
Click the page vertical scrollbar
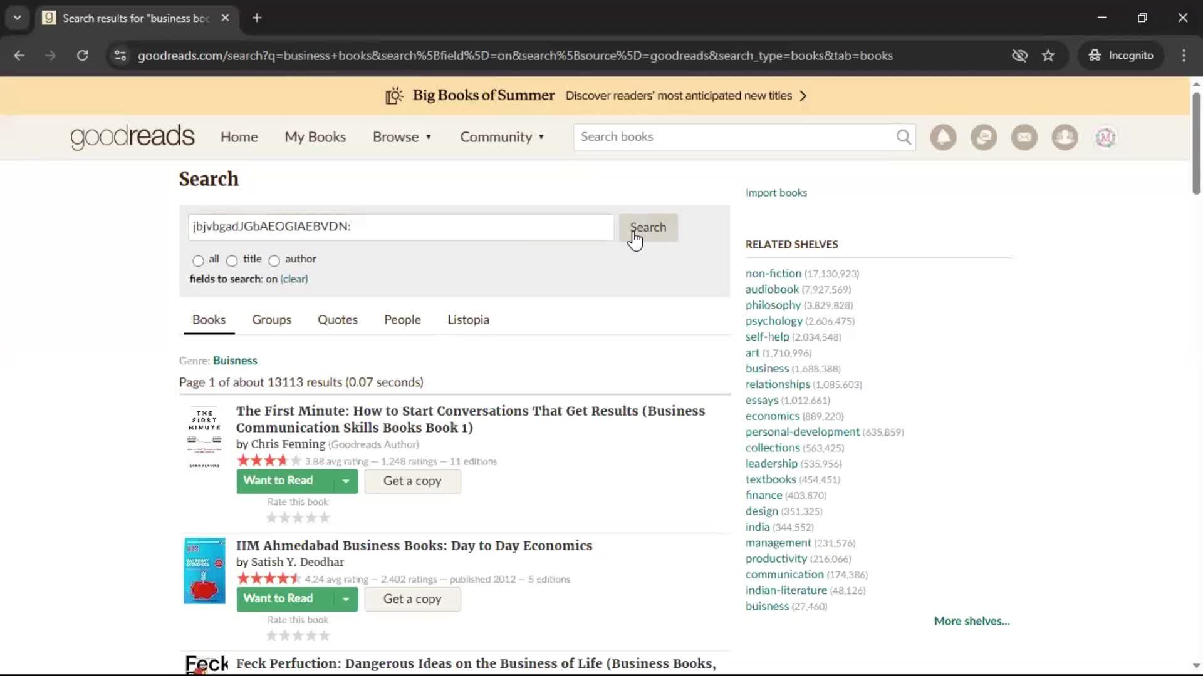point(1196,144)
